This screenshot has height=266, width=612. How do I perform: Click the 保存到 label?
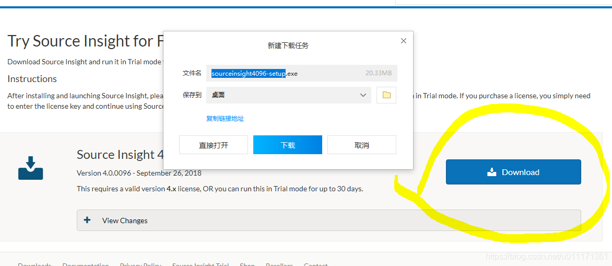click(192, 95)
